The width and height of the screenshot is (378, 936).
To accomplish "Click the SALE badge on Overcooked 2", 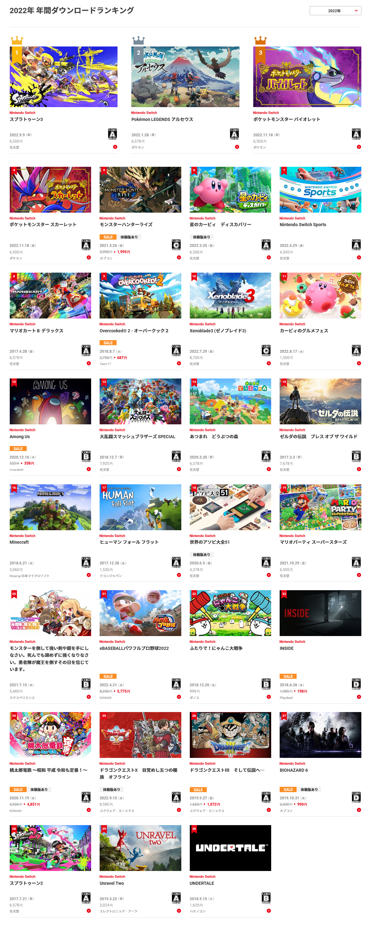I will [x=108, y=343].
